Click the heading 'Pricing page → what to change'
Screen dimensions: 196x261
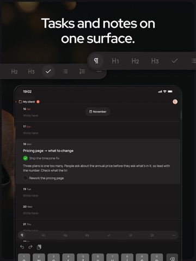(x=48, y=151)
